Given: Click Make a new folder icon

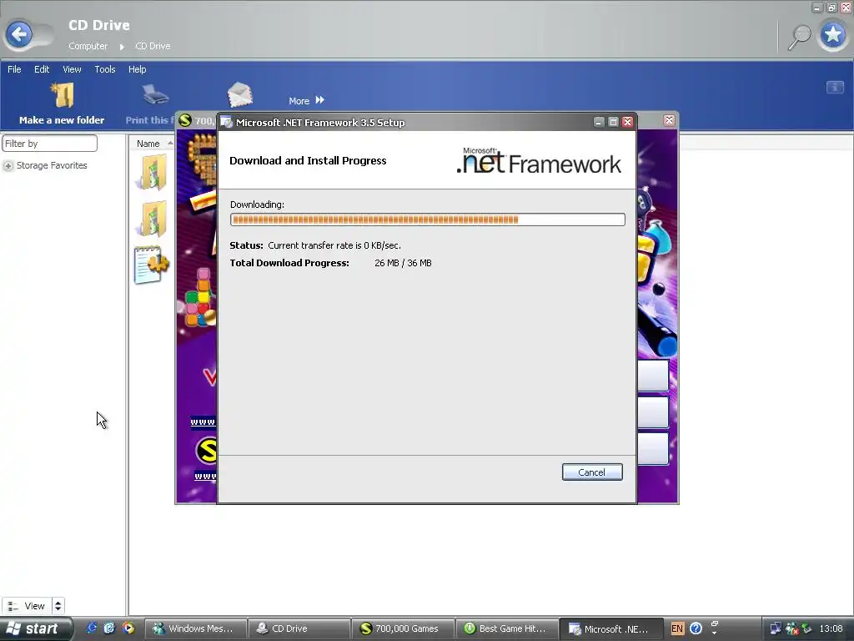Looking at the screenshot, I should [x=62, y=96].
